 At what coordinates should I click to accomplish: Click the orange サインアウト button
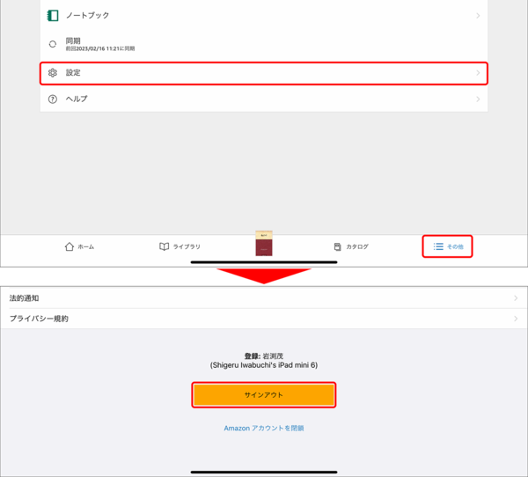264,395
